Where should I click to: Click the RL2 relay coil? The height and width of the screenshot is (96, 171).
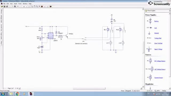pos(120,30)
